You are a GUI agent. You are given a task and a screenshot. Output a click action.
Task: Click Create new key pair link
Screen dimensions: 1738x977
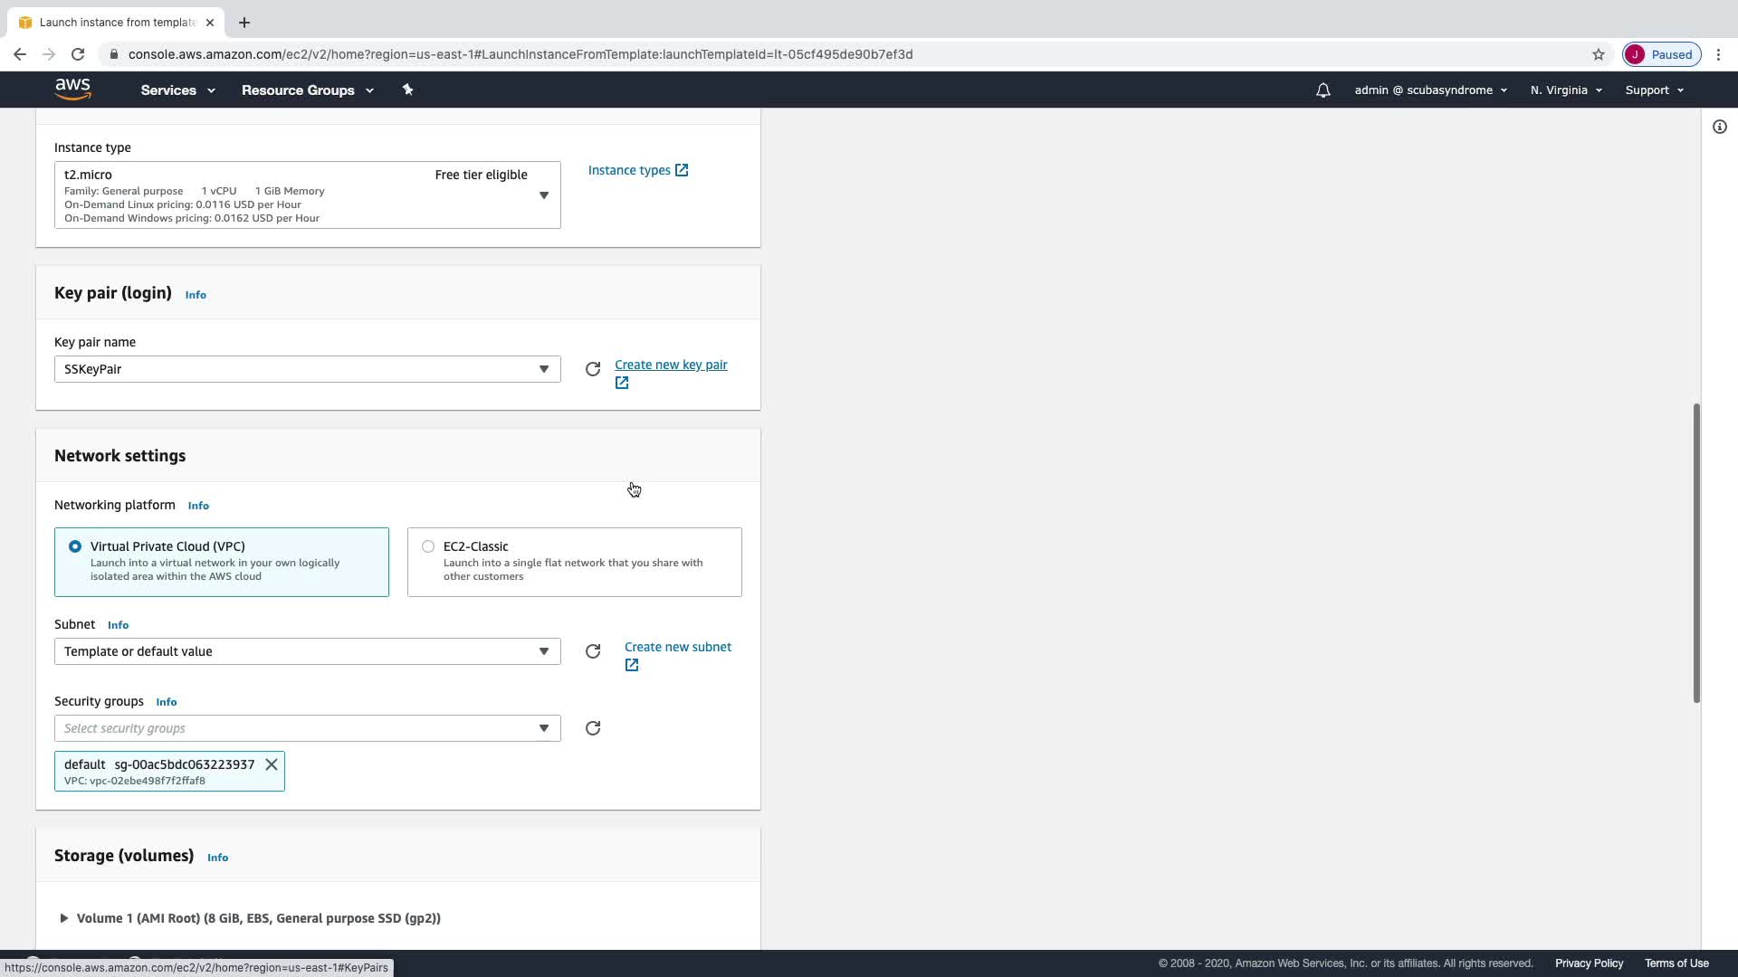tap(670, 365)
